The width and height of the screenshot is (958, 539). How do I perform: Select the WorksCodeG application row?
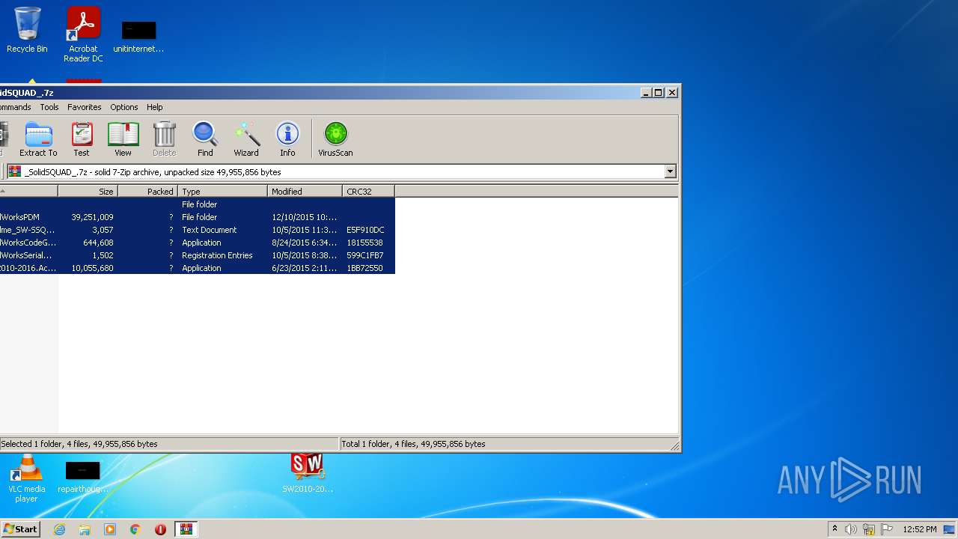tap(198, 243)
